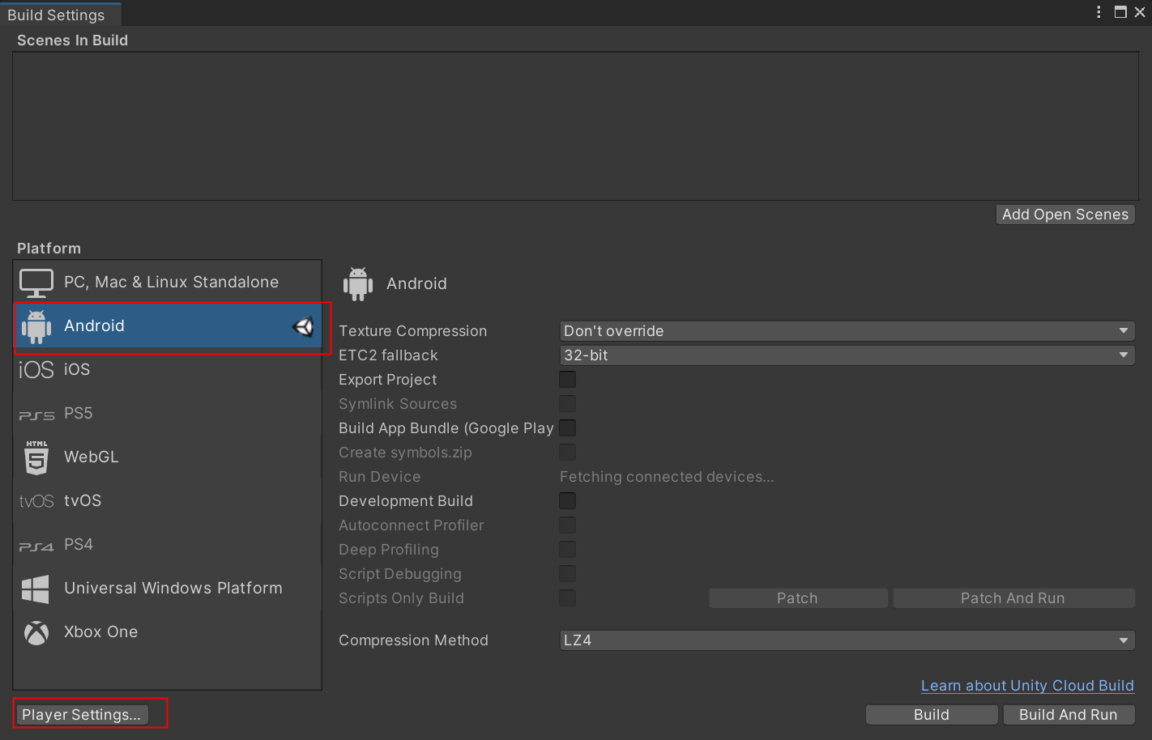Select the Universal Windows Platform logo icon

[x=36, y=589]
